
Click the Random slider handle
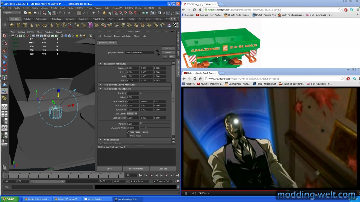pos(141,124)
